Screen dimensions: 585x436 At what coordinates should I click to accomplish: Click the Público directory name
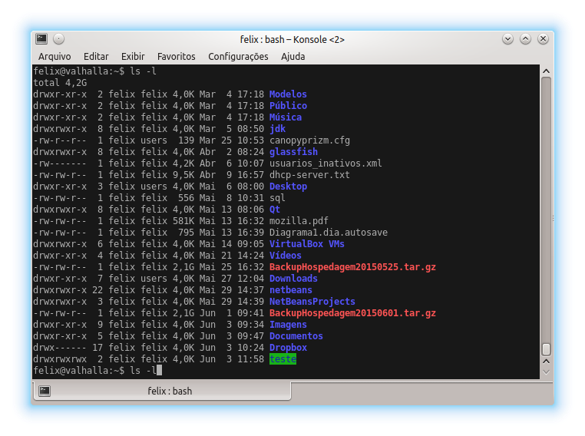tap(288, 106)
